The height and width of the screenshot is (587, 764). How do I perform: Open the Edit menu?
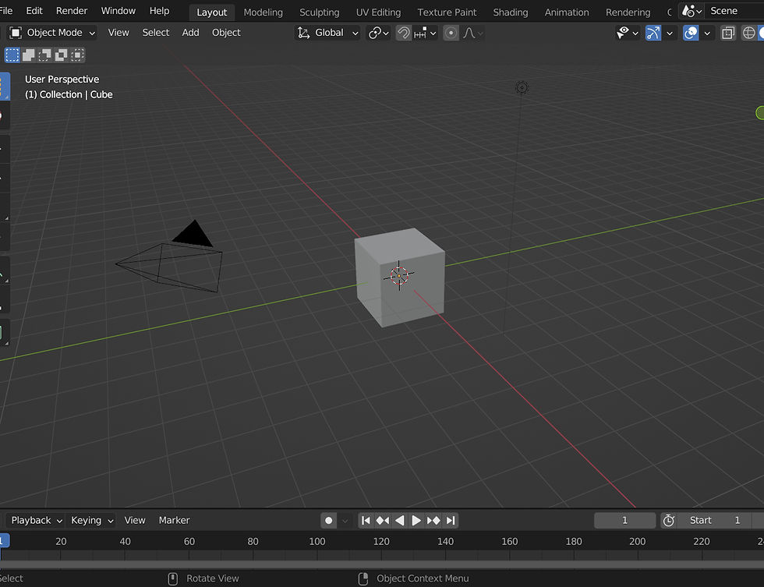(34, 11)
